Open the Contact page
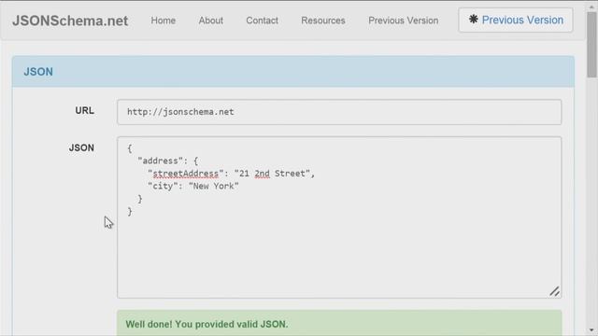The image size is (598, 336). click(x=262, y=21)
